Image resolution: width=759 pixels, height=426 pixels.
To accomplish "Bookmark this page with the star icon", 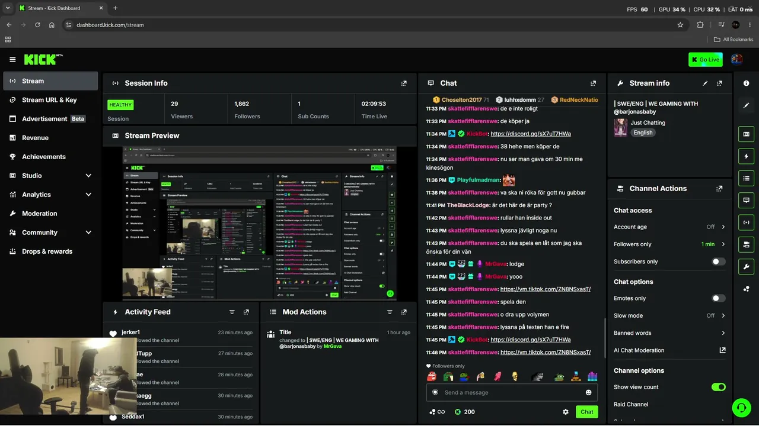I will pyautogui.click(x=680, y=25).
